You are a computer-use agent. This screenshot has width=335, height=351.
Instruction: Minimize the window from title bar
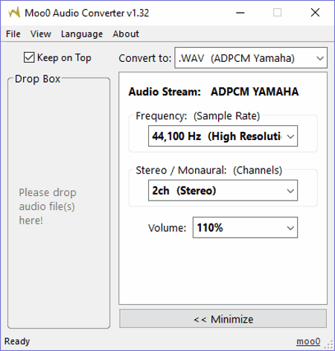(240, 13)
